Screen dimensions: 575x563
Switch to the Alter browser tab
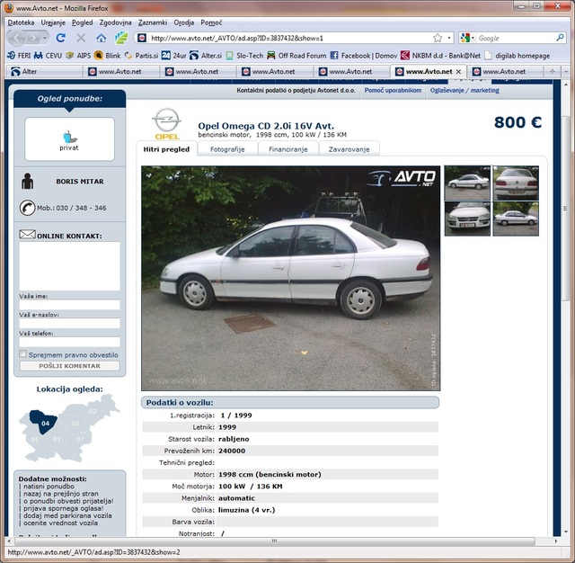click(44, 72)
